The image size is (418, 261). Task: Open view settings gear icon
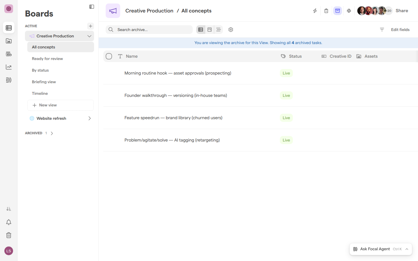231,30
